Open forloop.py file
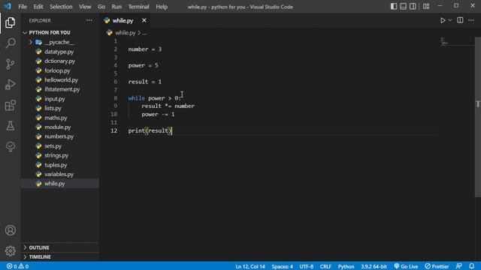The width and height of the screenshot is (481, 270). click(x=60, y=70)
